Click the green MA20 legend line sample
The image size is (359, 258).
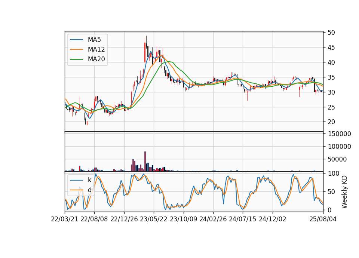(76, 59)
